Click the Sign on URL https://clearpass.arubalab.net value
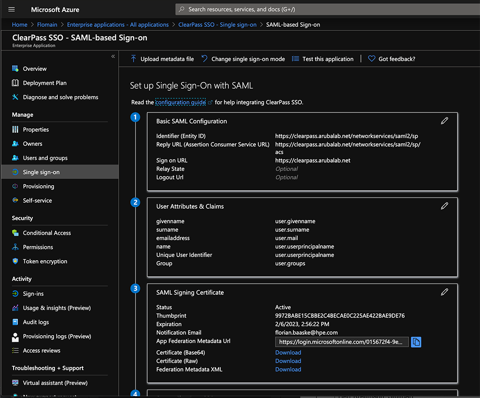 coord(313,160)
